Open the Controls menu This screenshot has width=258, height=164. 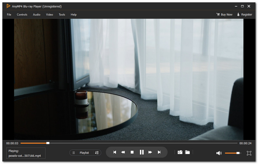[x=22, y=15]
